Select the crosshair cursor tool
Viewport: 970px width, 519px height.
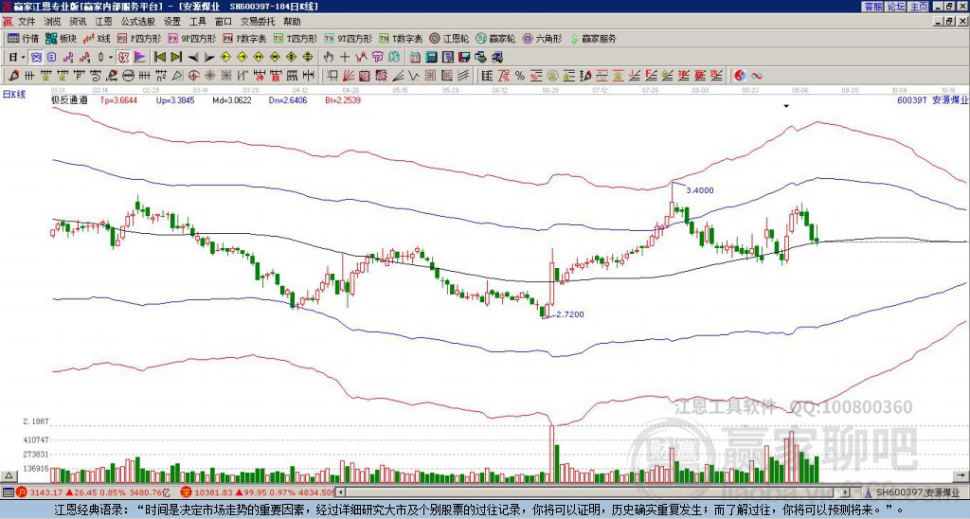point(345,58)
